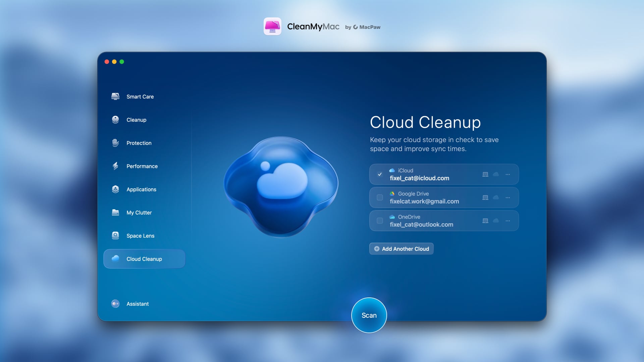The image size is (644, 362).
Task: Select the My Clutter sidebar entry
Action: [140, 213]
